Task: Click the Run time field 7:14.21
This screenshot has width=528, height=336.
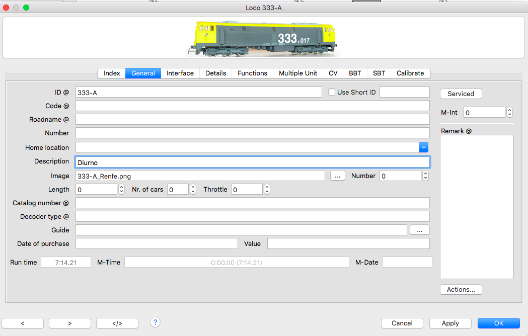Action: pyautogui.click(x=66, y=262)
